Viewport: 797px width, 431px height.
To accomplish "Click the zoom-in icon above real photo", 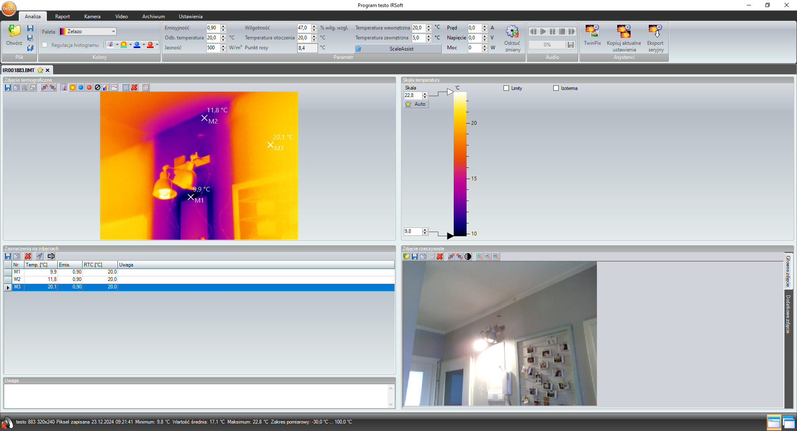I will point(479,257).
